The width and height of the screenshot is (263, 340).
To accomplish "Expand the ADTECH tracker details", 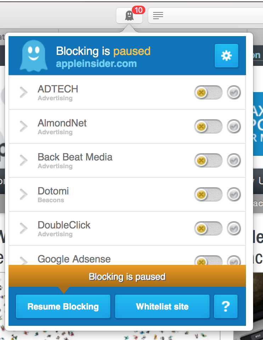I will point(23,93).
